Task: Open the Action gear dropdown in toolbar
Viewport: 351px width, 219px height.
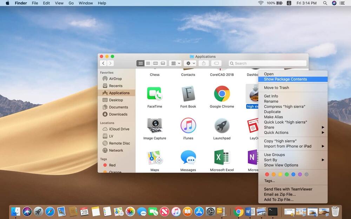Action: coord(191,63)
